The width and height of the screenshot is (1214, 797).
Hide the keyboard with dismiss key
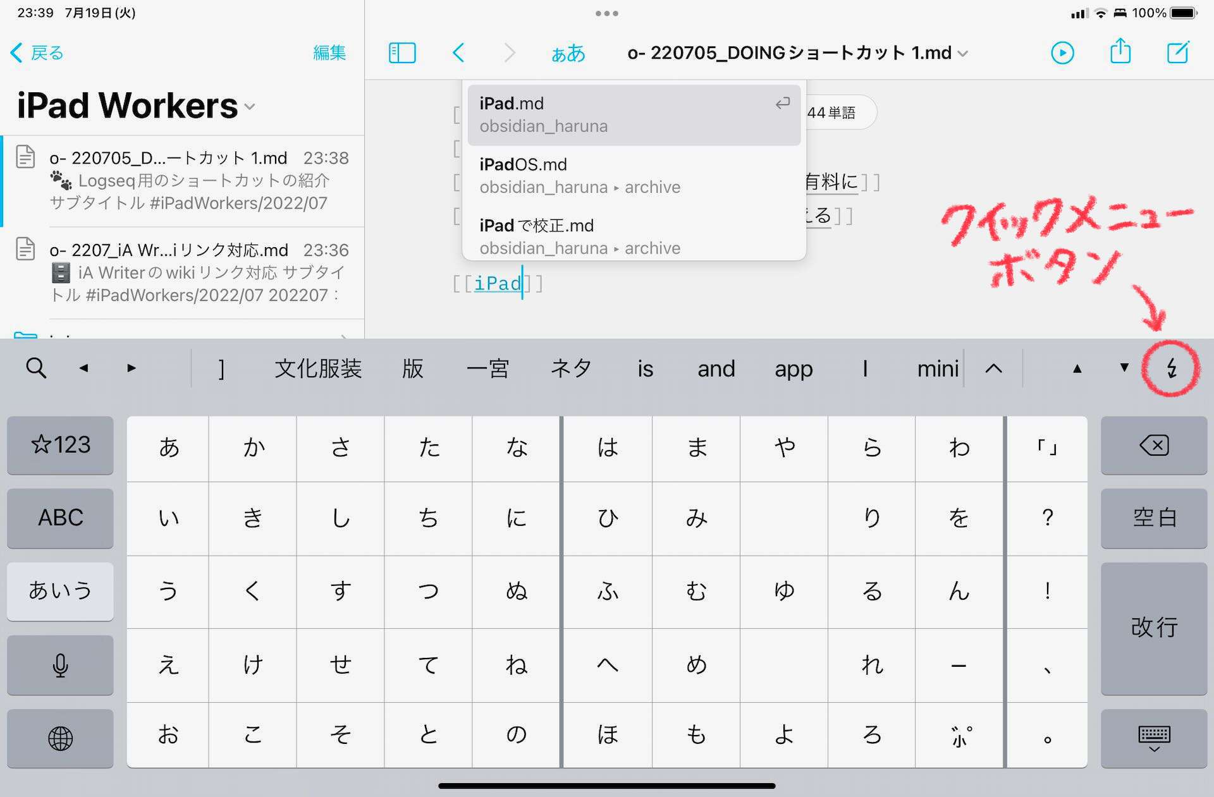click(1154, 738)
